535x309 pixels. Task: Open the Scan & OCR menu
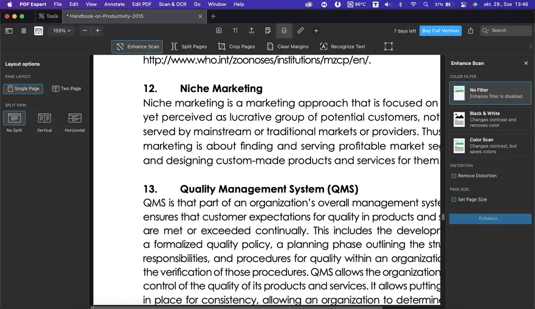[x=173, y=4]
